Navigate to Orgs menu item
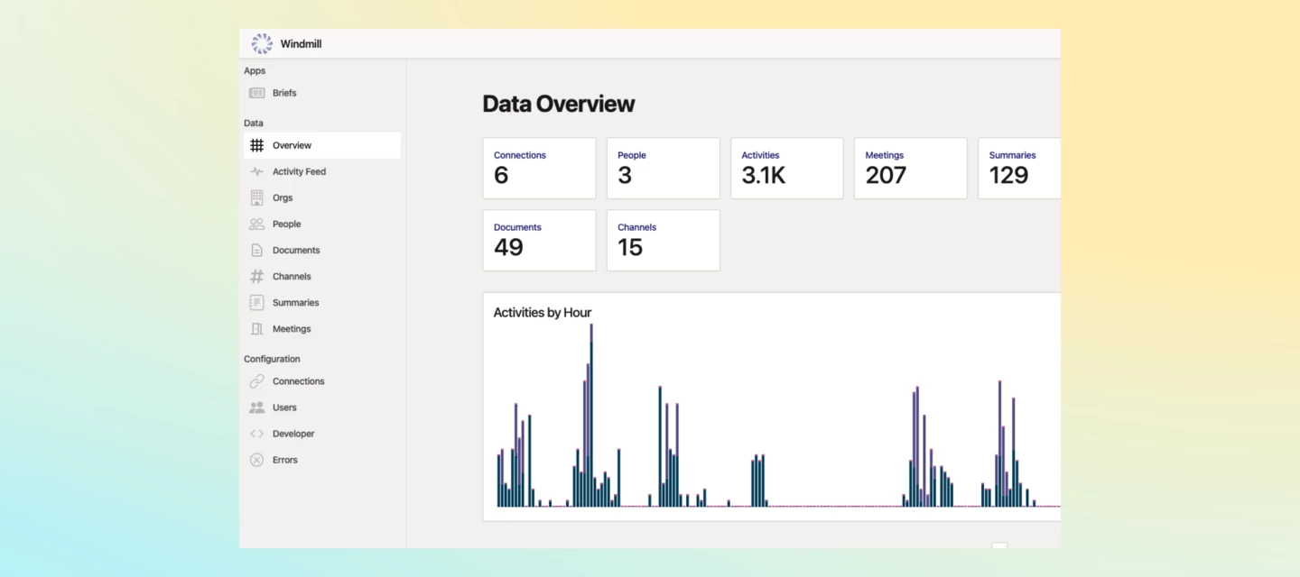The width and height of the screenshot is (1300, 577). click(322, 197)
